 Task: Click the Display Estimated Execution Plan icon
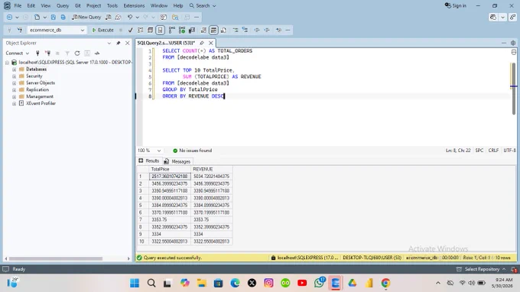click(x=140, y=30)
